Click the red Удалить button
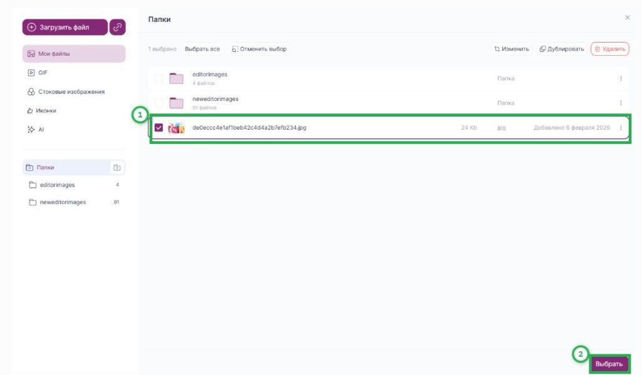This screenshot has height=375, width=642. tap(609, 49)
